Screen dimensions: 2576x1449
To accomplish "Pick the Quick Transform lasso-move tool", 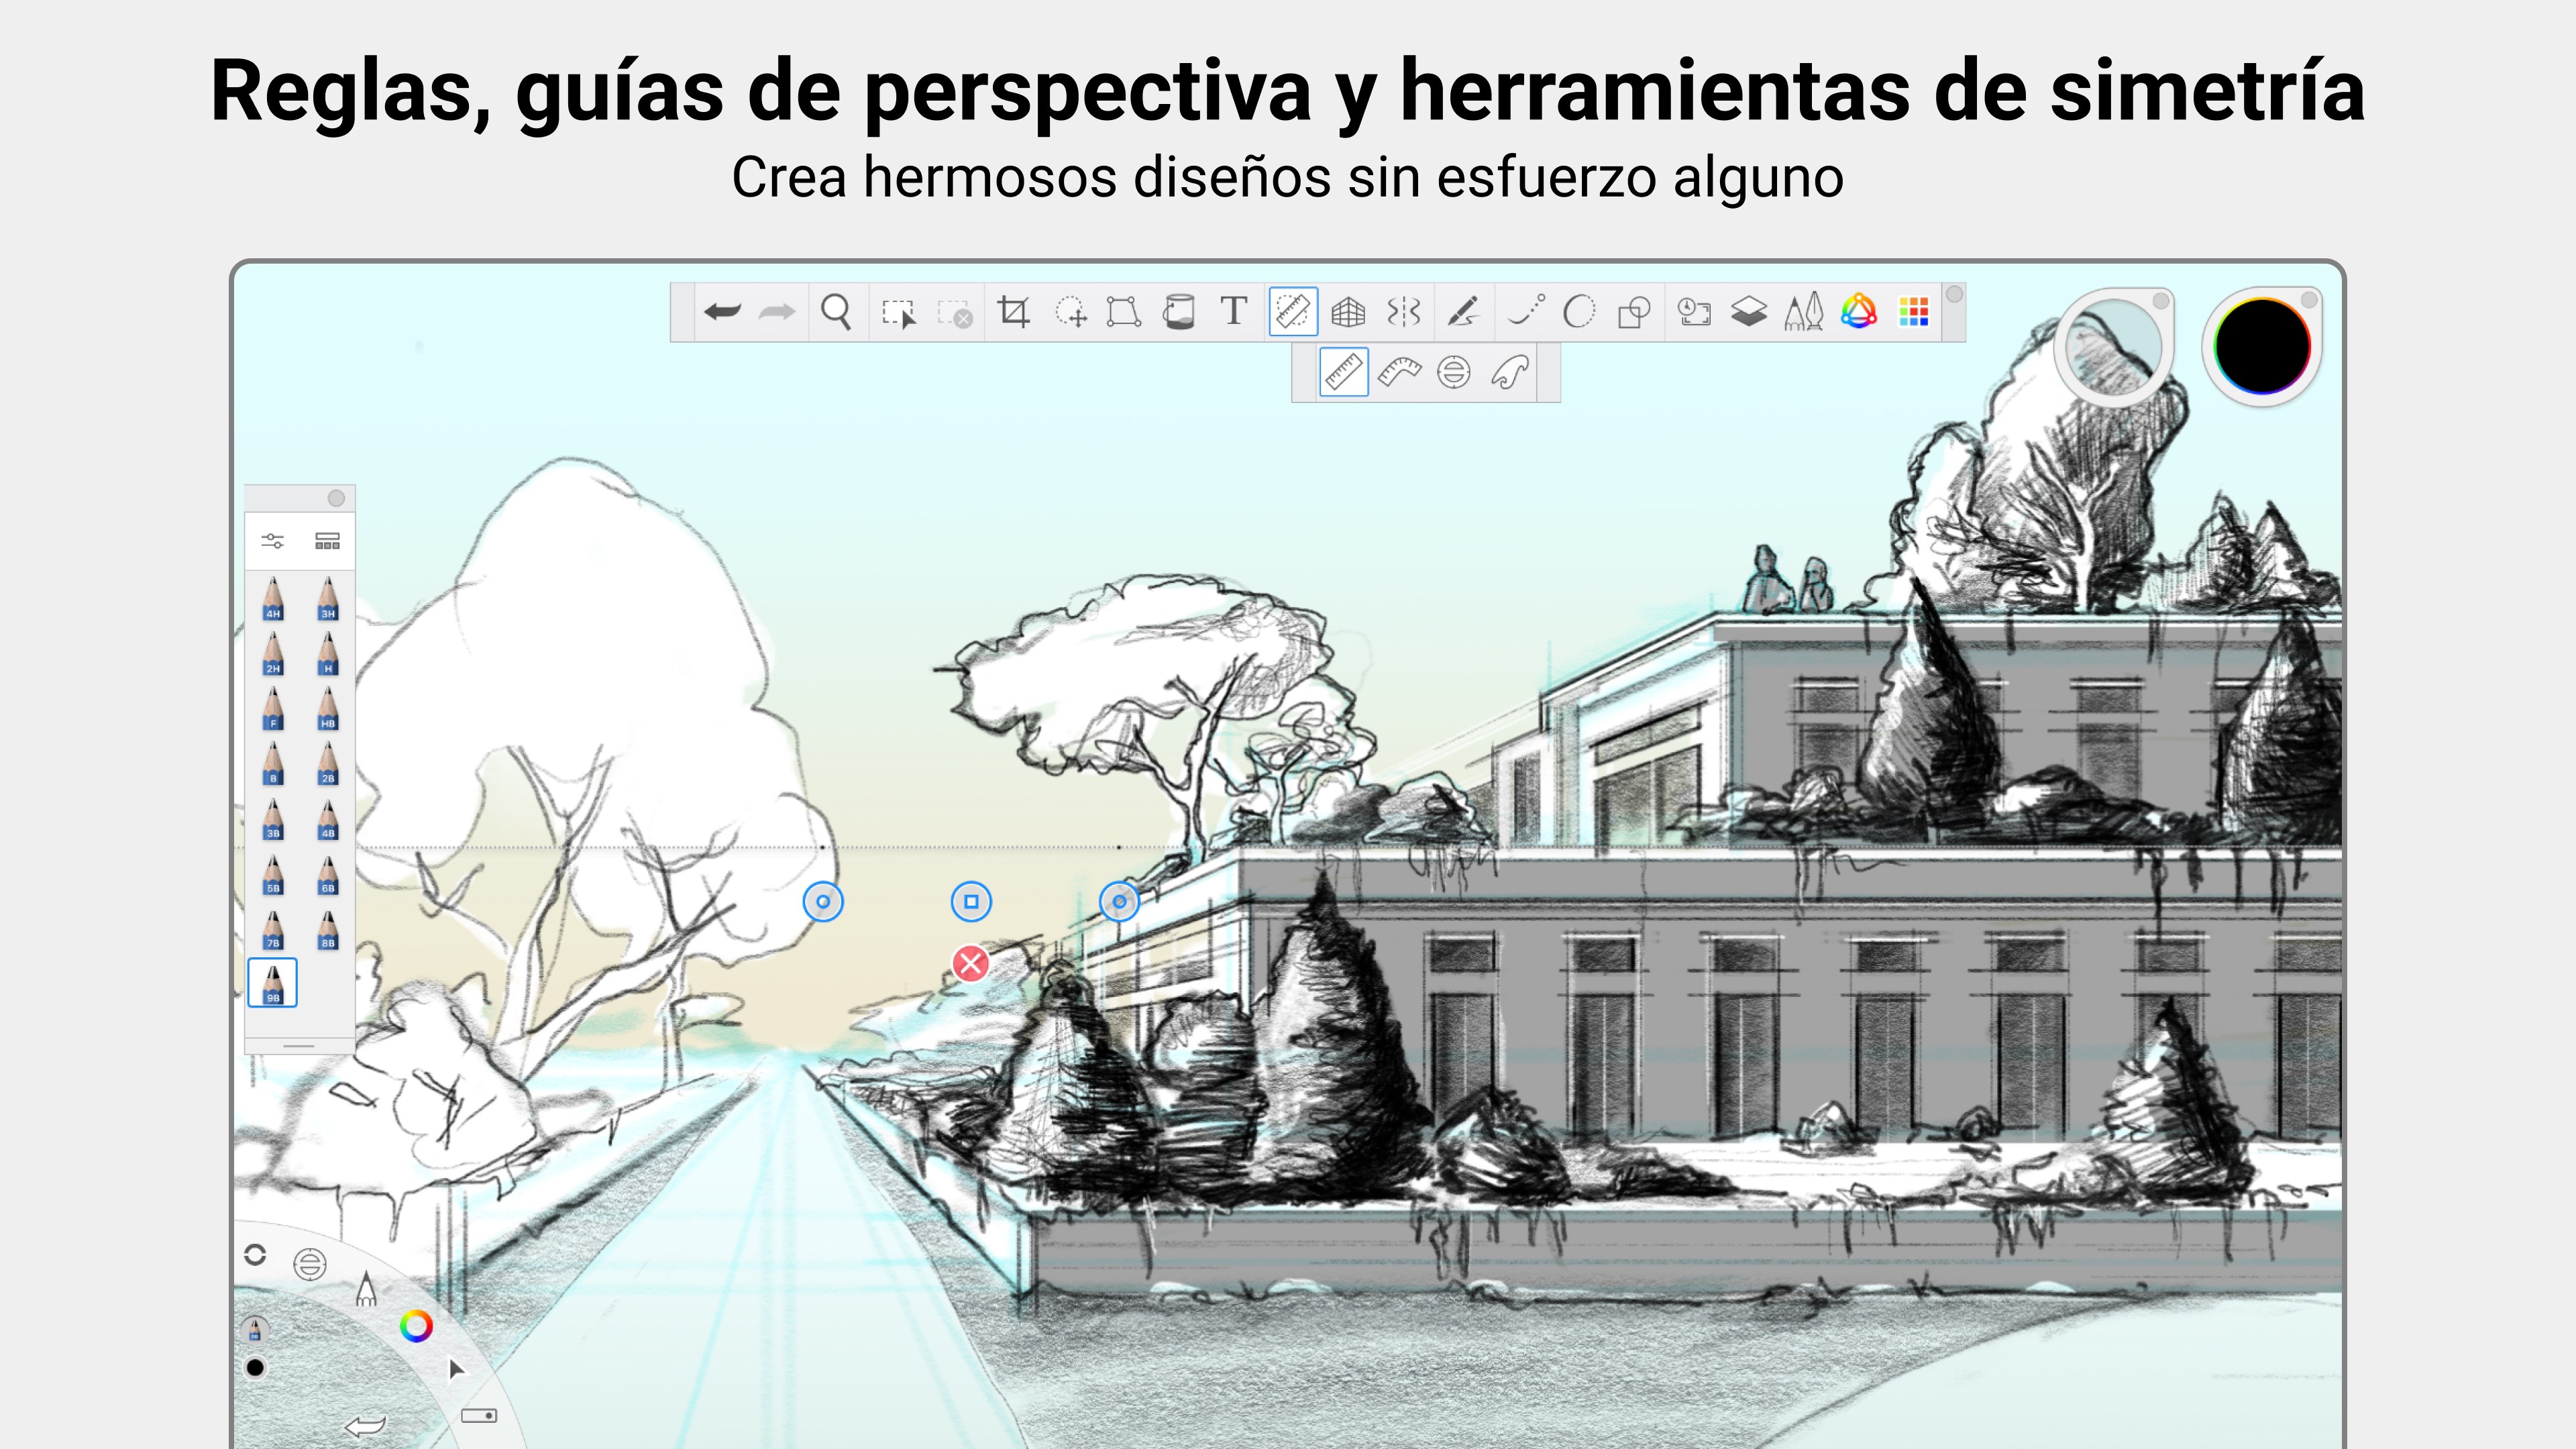I will 1071,312.
